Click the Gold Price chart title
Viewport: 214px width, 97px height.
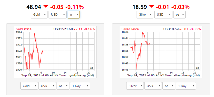[x=23, y=29]
